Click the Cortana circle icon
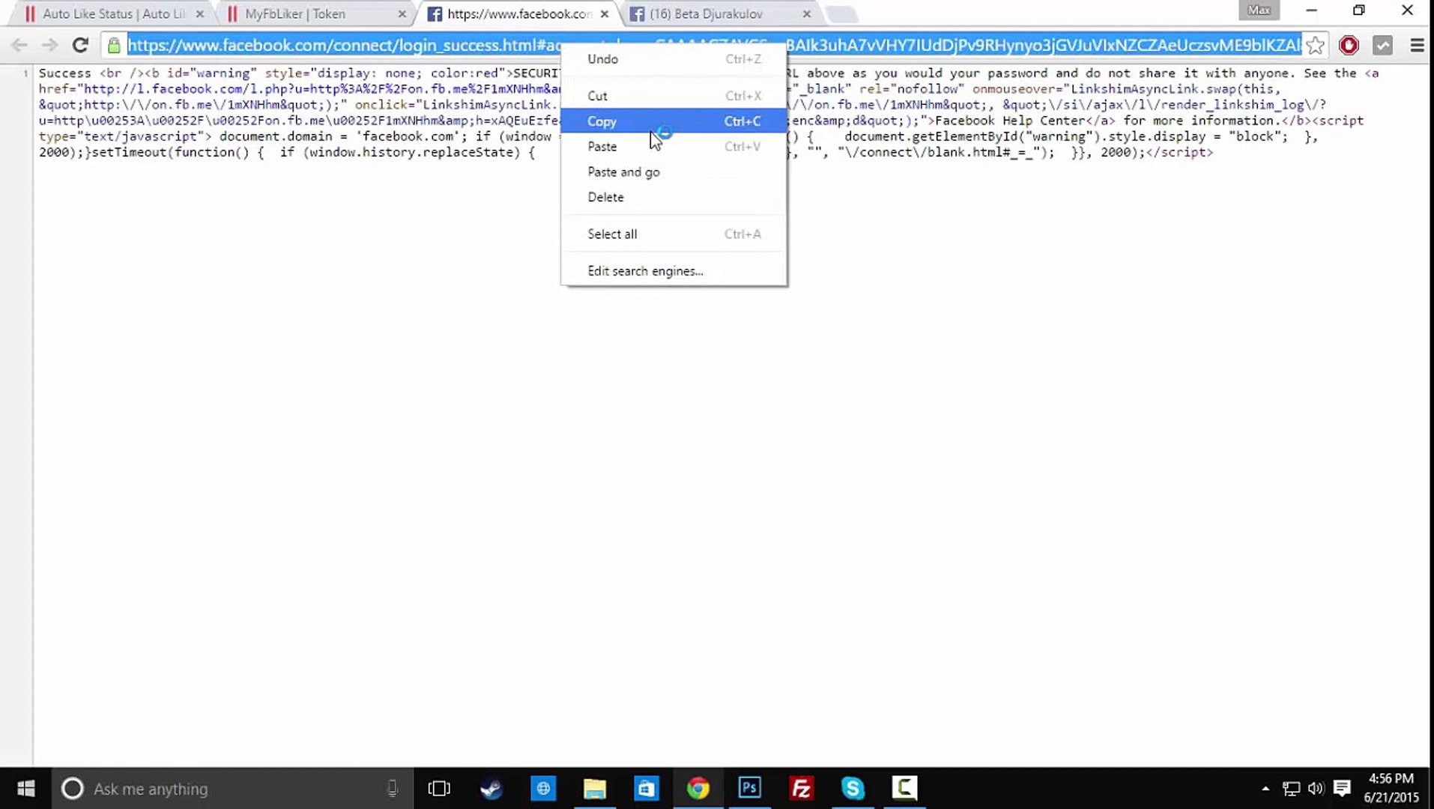 72,788
